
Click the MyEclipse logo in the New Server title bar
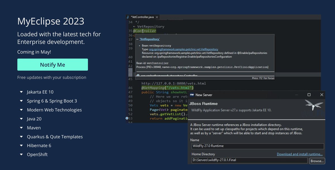point(192,95)
